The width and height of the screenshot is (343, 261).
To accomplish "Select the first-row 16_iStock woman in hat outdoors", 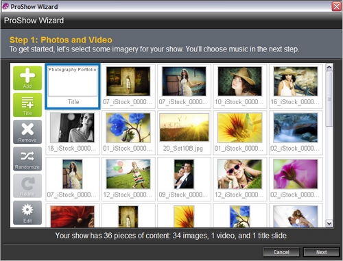I will tap(296, 82).
